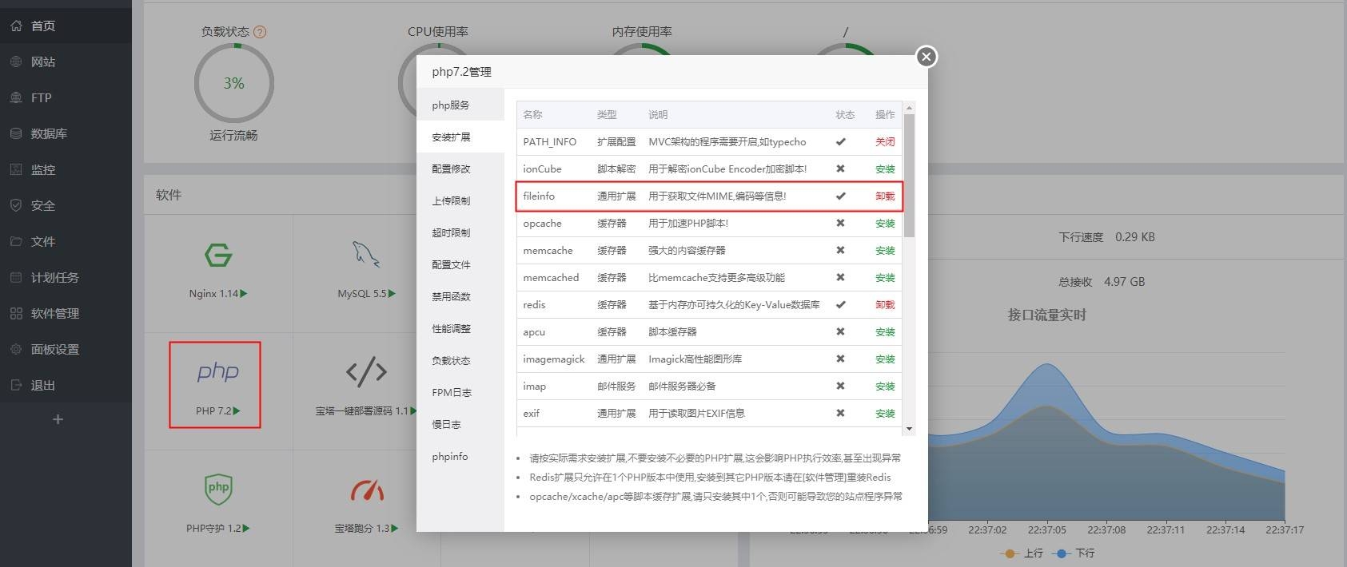The width and height of the screenshot is (1347, 567).
Task: Switch to the 禁用函数 tab
Action: click(460, 296)
